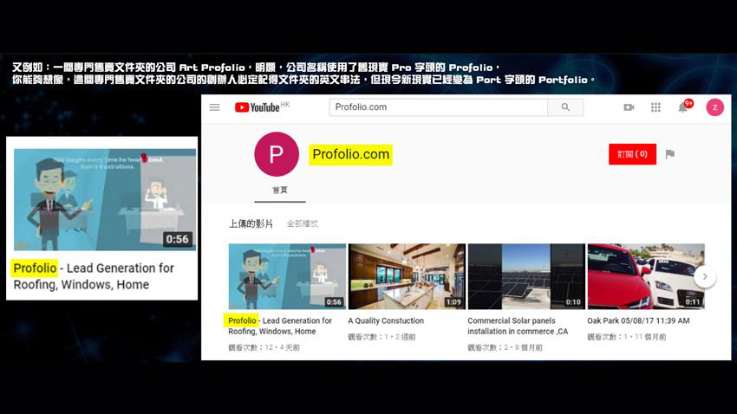Open the A Quality Constuction kitchen thumbnail
Image resolution: width=737 pixels, height=414 pixels.
[x=407, y=276]
